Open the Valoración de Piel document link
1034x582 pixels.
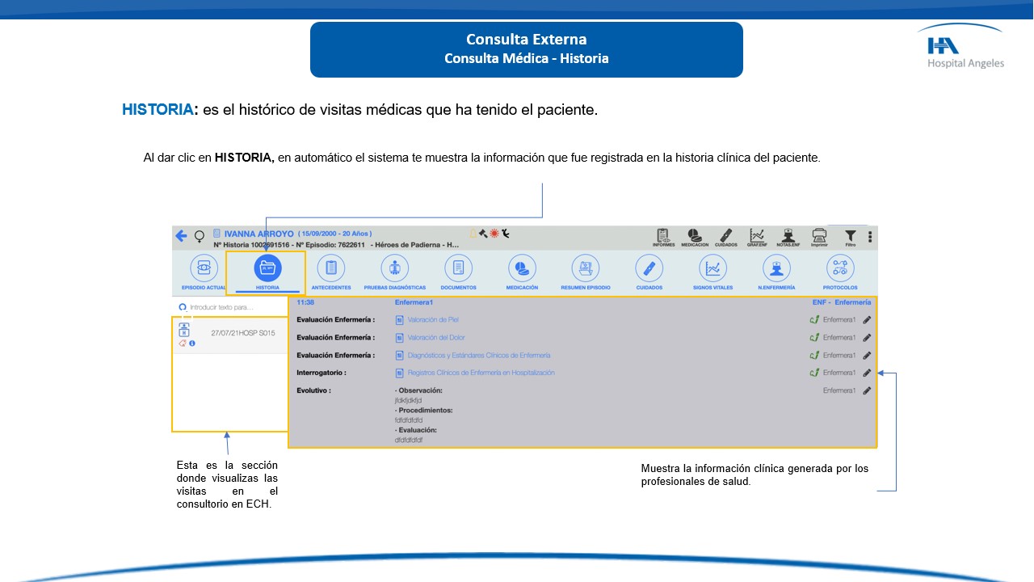tap(432, 320)
